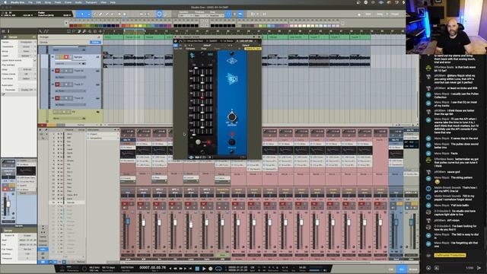Viewport: 487px width, 274px height.
Task: Click Record in the transport bar
Action: click(x=211, y=269)
